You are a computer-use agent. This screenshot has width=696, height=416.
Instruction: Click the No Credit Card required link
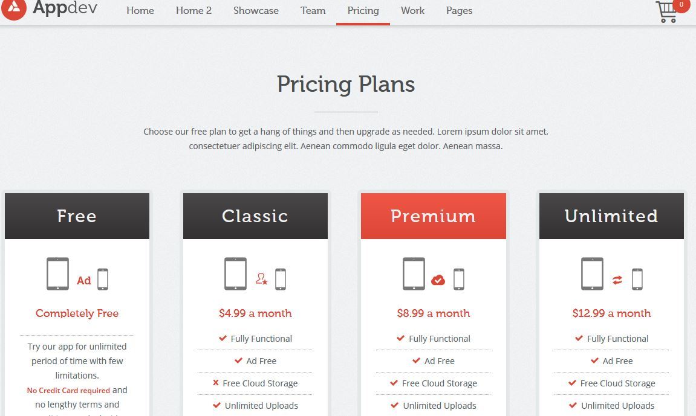click(x=68, y=390)
